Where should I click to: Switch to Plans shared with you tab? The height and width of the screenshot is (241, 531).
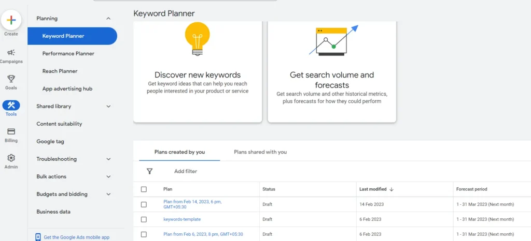pos(260,152)
